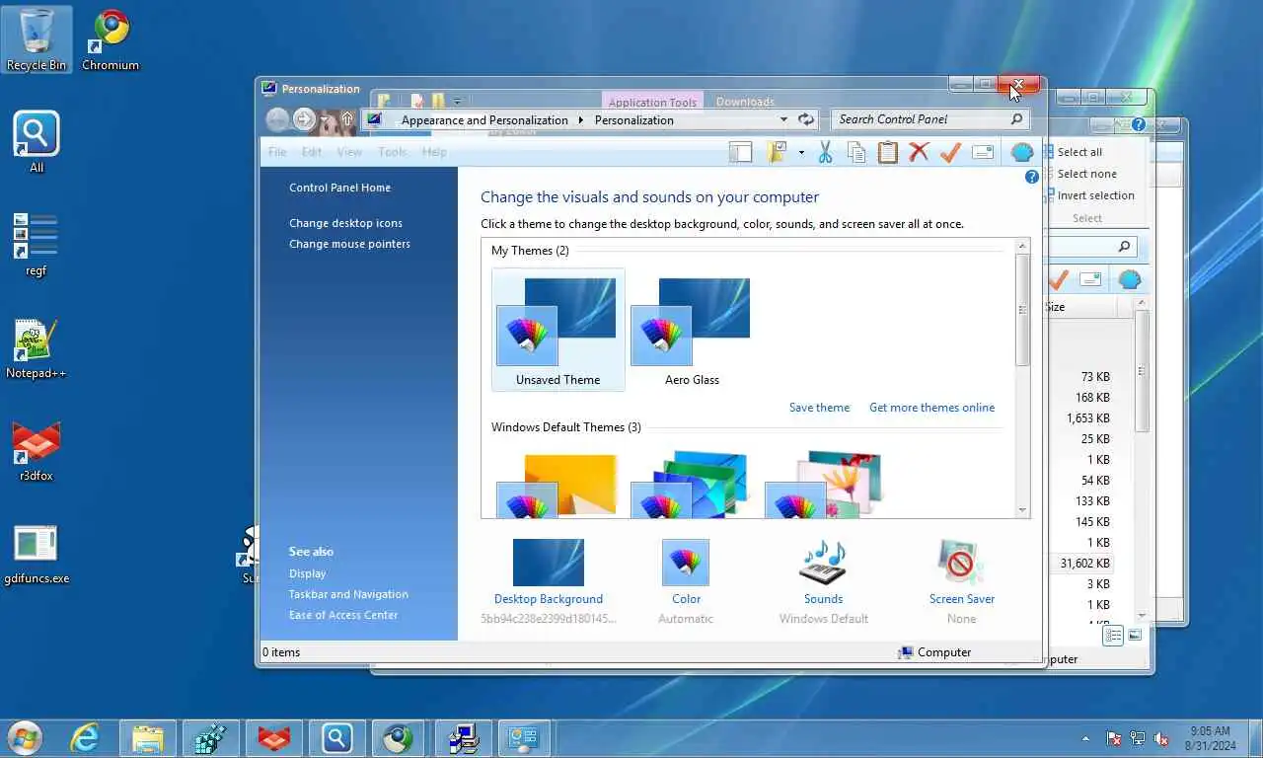Image resolution: width=1263 pixels, height=758 pixels.
Task: Show hidden system tray icons arrow
Action: click(1086, 738)
